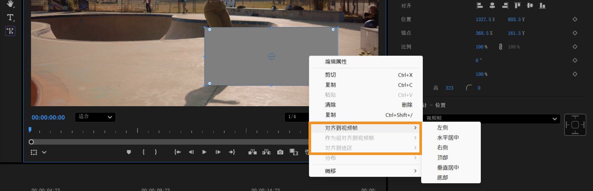Click the zoom scroll bar circular handle
This screenshot has height=191, width=593.
31,142
